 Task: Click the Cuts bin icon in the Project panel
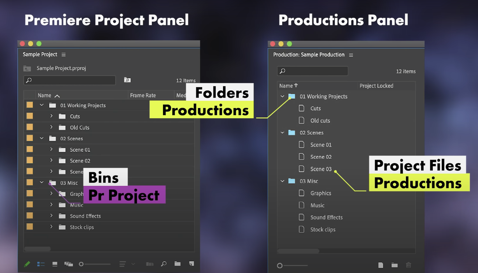coord(62,117)
